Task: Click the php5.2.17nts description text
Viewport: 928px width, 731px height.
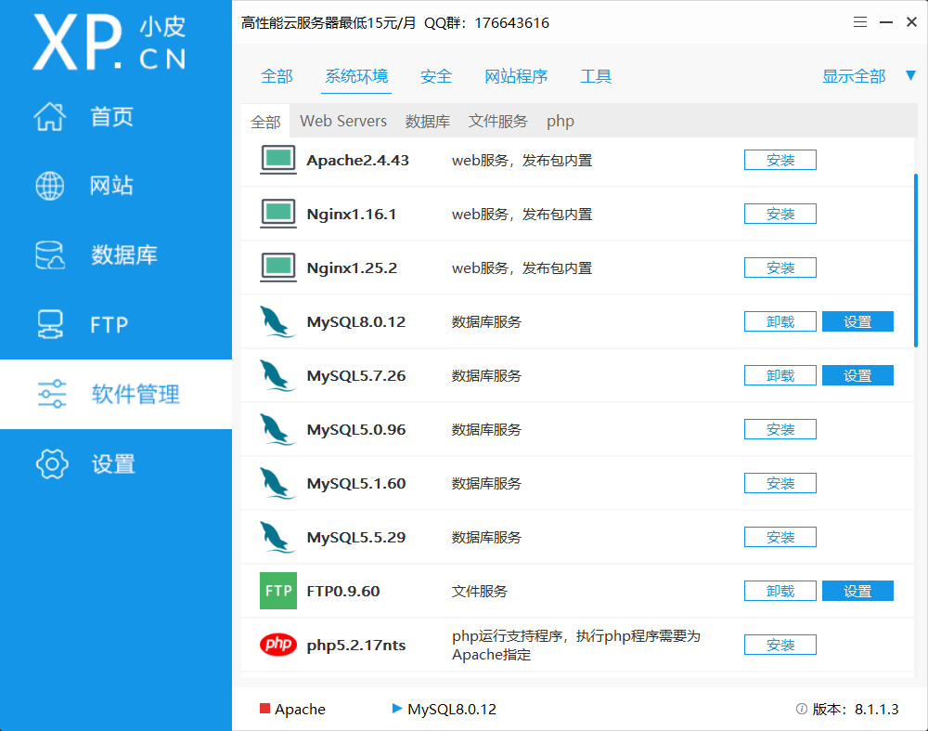Action: pos(576,646)
